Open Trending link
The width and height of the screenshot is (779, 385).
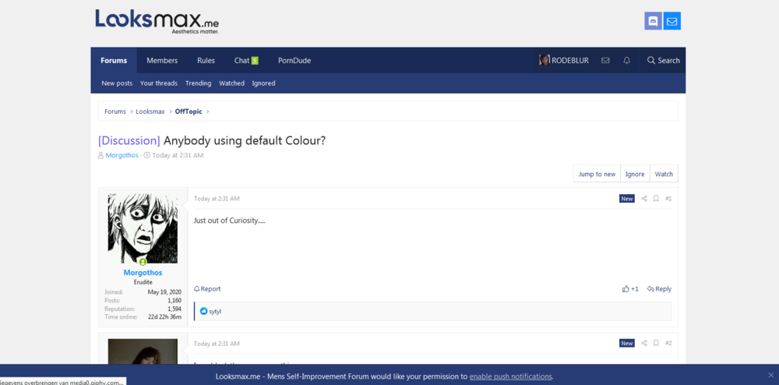[198, 83]
